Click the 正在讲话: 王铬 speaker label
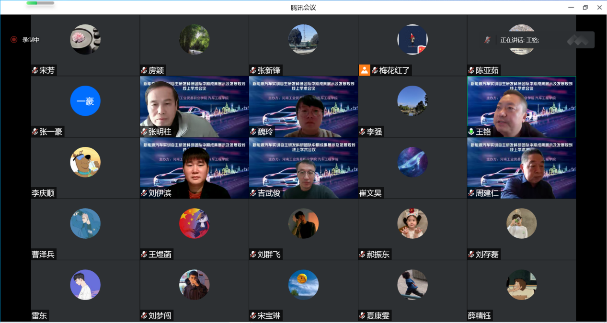Image resolution: width=607 pixels, height=323 pixels. tap(520, 40)
